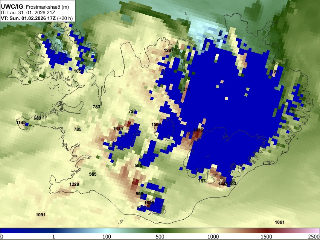Click the color scale label '1500'
The width and height of the screenshot is (320, 240).
(266, 237)
